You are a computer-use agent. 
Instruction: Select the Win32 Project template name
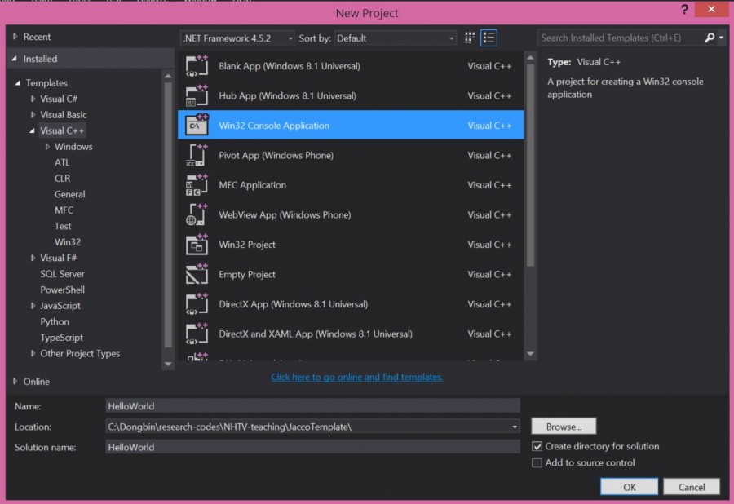click(247, 245)
